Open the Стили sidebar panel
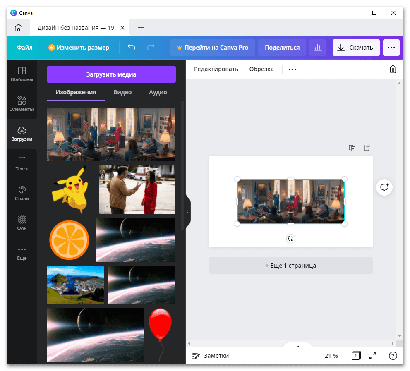This screenshot has width=410, height=371. pos(22,194)
